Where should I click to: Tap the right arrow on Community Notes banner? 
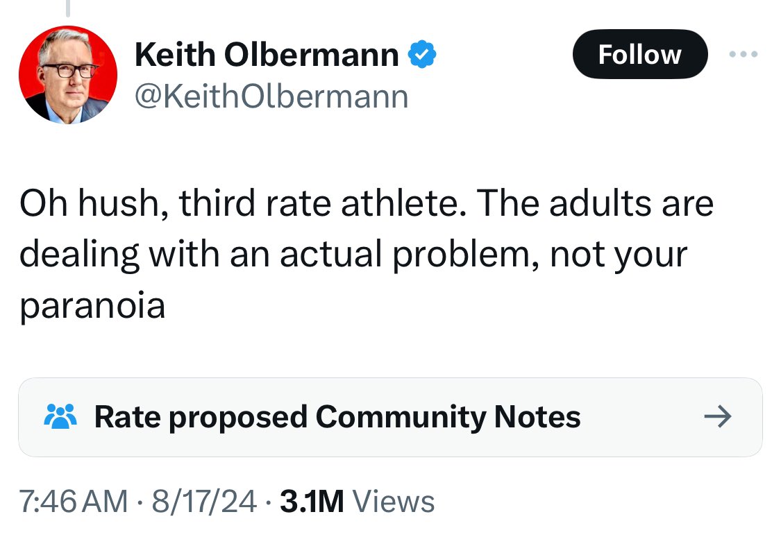(718, 417)
